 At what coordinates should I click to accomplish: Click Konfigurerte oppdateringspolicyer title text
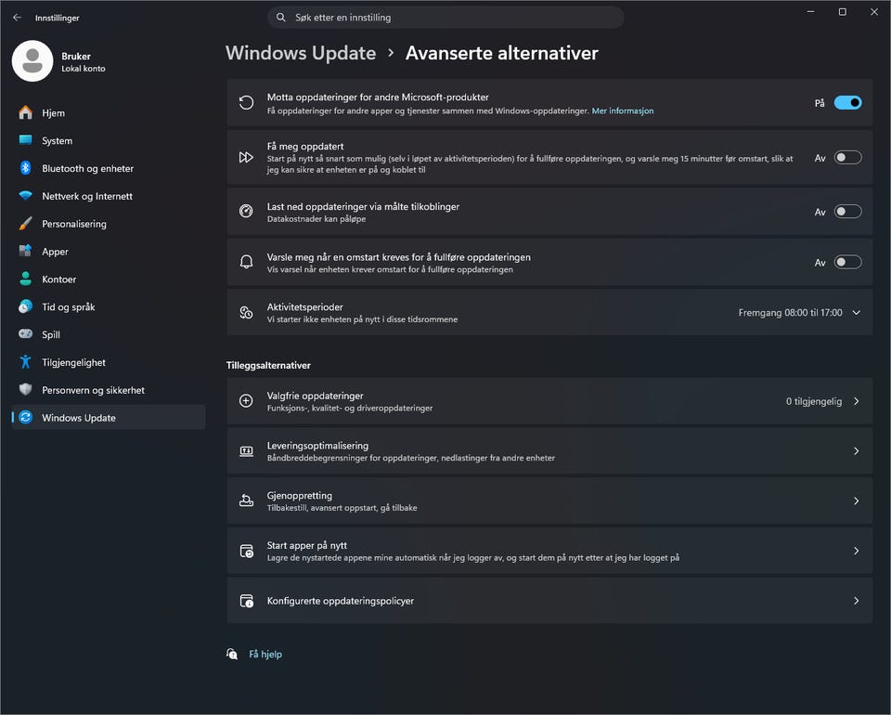click(341, 601)
